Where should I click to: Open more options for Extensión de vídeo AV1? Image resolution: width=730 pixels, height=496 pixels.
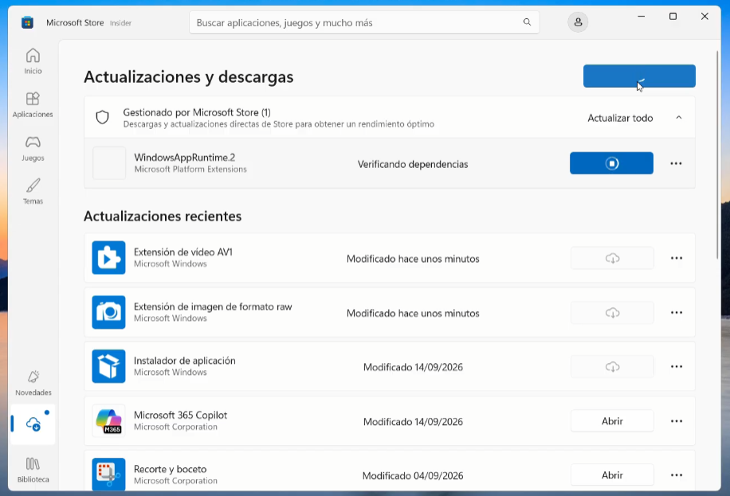coord(677,258)
